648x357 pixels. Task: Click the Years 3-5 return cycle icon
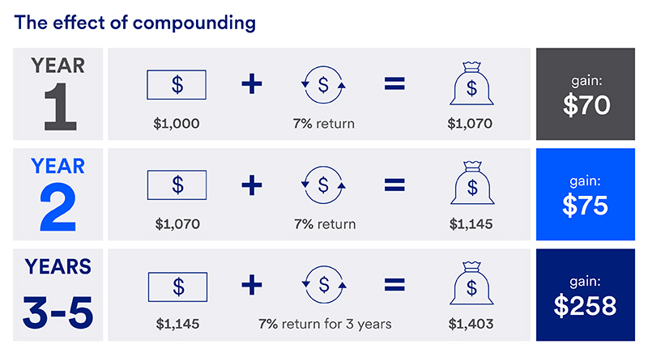tap(323, 285)
